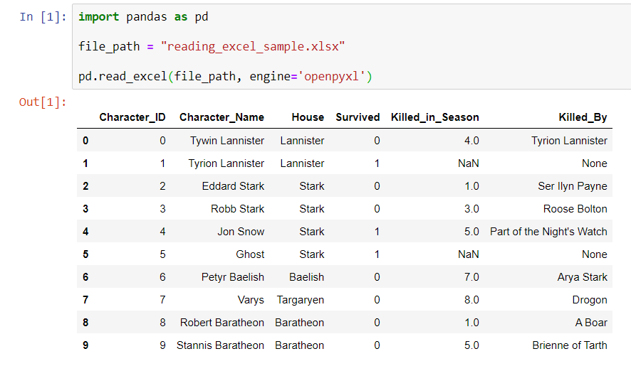The width and height of the screenshot is (631, 366).
Task: Click the Out[1] output prompt label
Action: tap(43, 102)
